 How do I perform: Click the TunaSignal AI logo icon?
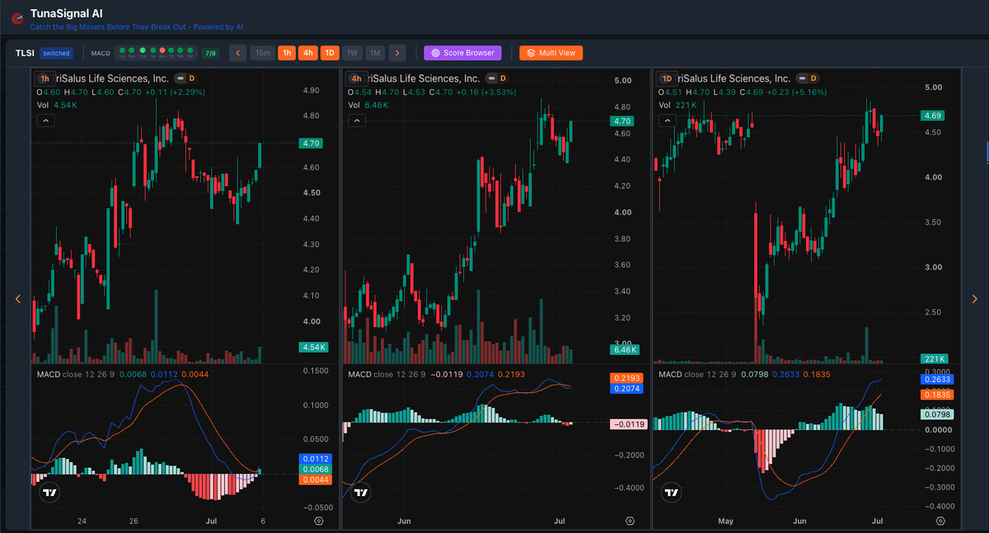16,19
